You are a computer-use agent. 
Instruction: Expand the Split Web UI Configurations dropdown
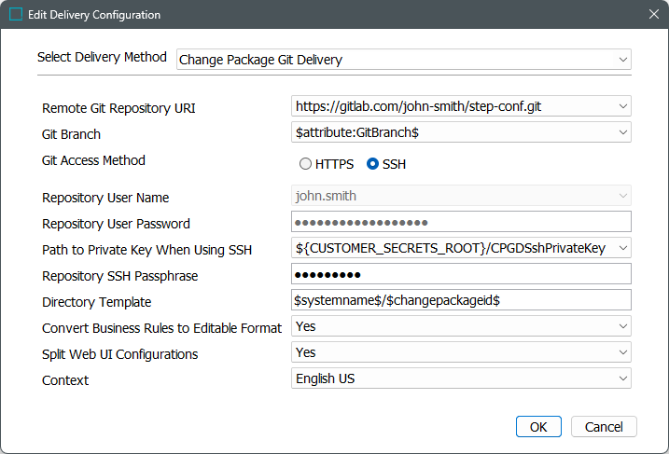click(x=623, y=352)
